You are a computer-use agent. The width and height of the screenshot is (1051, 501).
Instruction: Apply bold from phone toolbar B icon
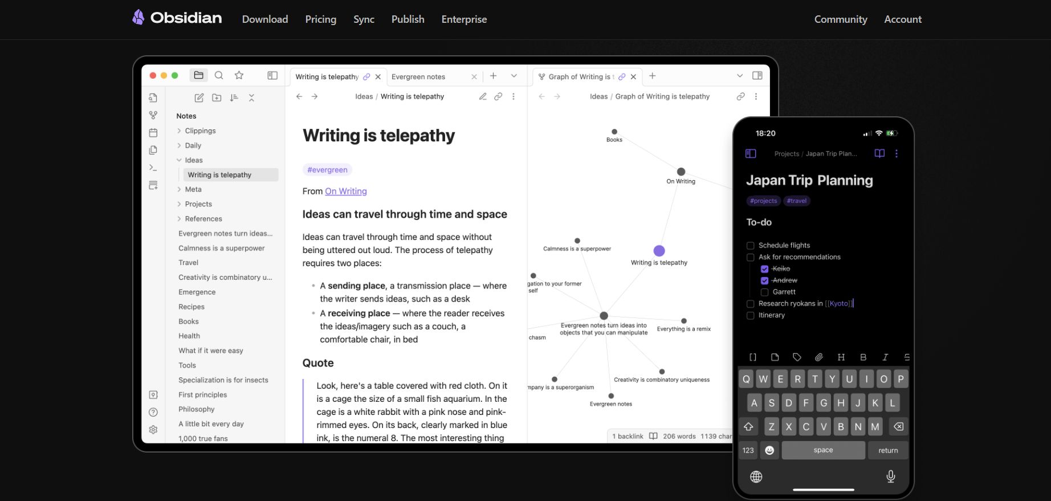pos(863,357)
